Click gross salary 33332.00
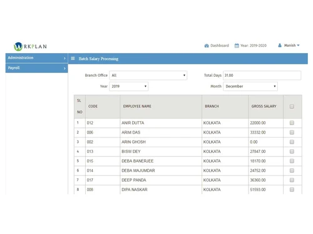 (x=258, y=132)
